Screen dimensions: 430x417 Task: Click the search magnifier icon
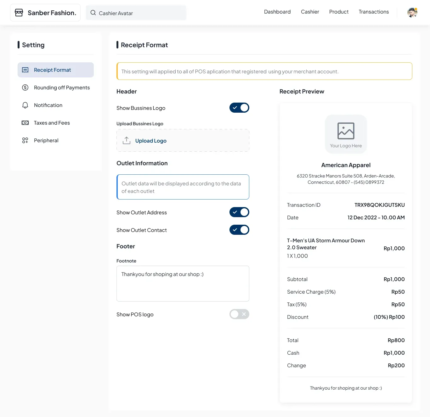[93, 13]
